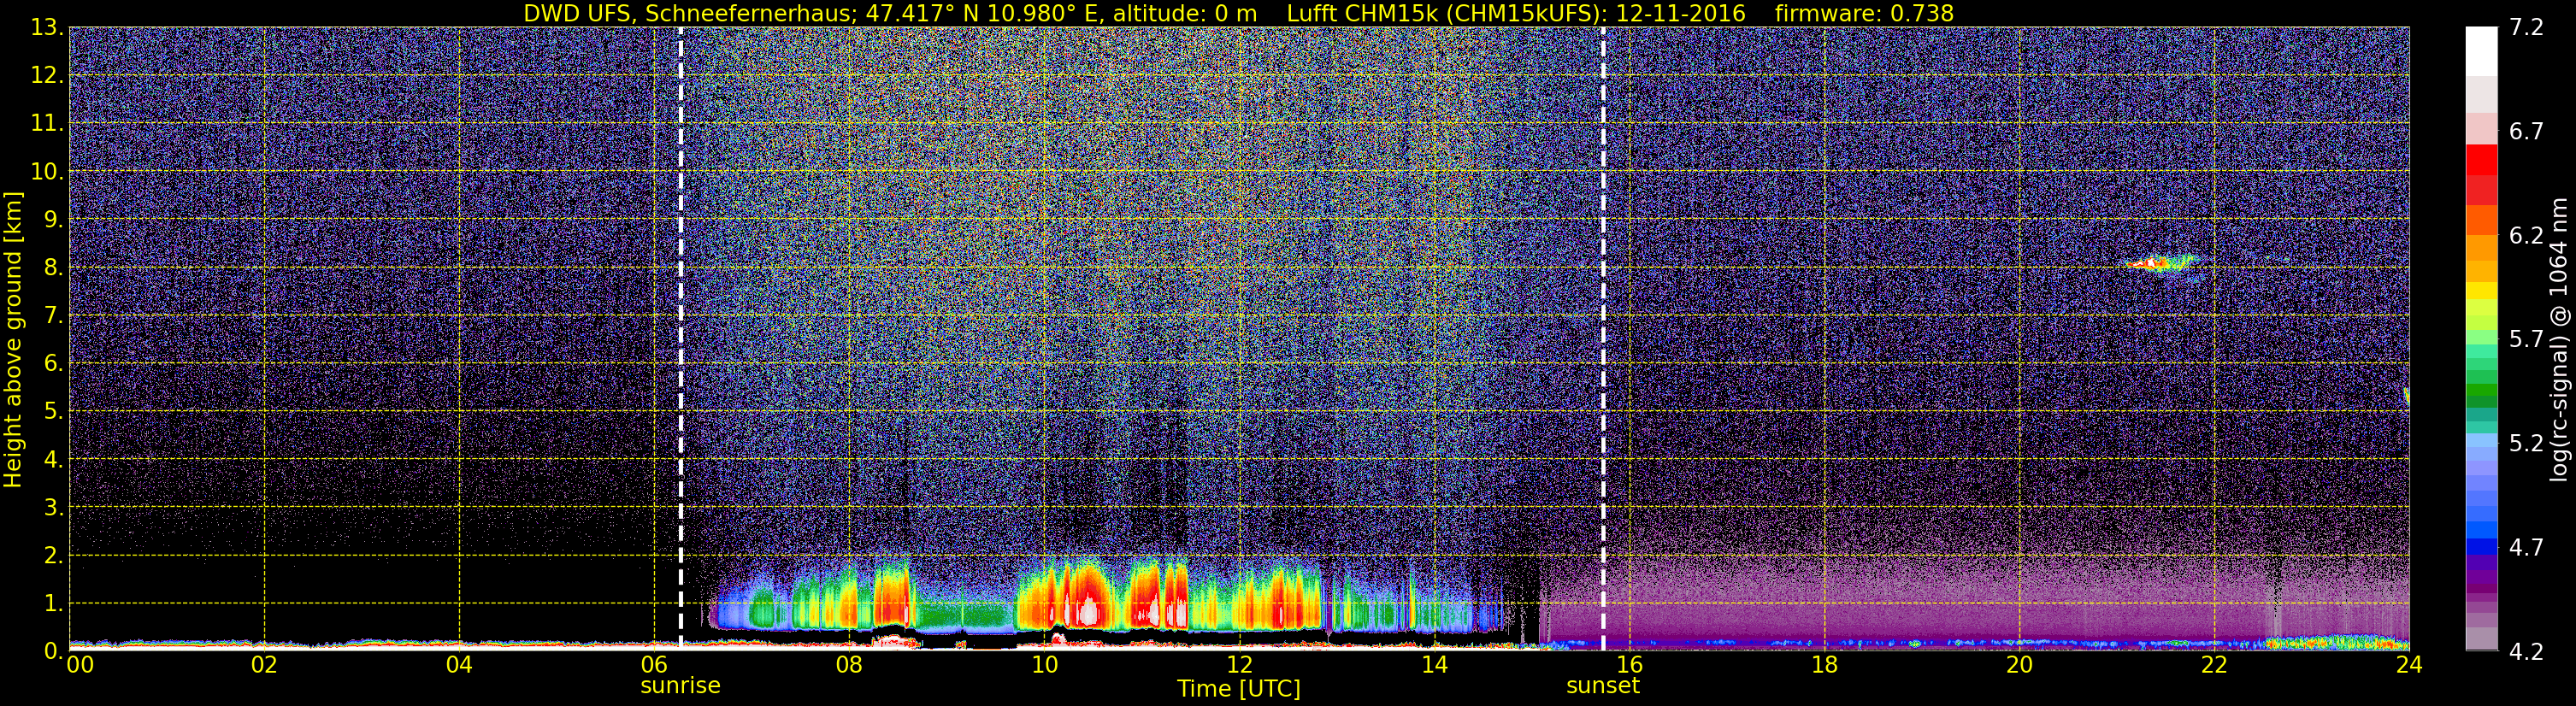Click the "04" tick on the time axis
2576x706 pixels.
tap(459, 666)
